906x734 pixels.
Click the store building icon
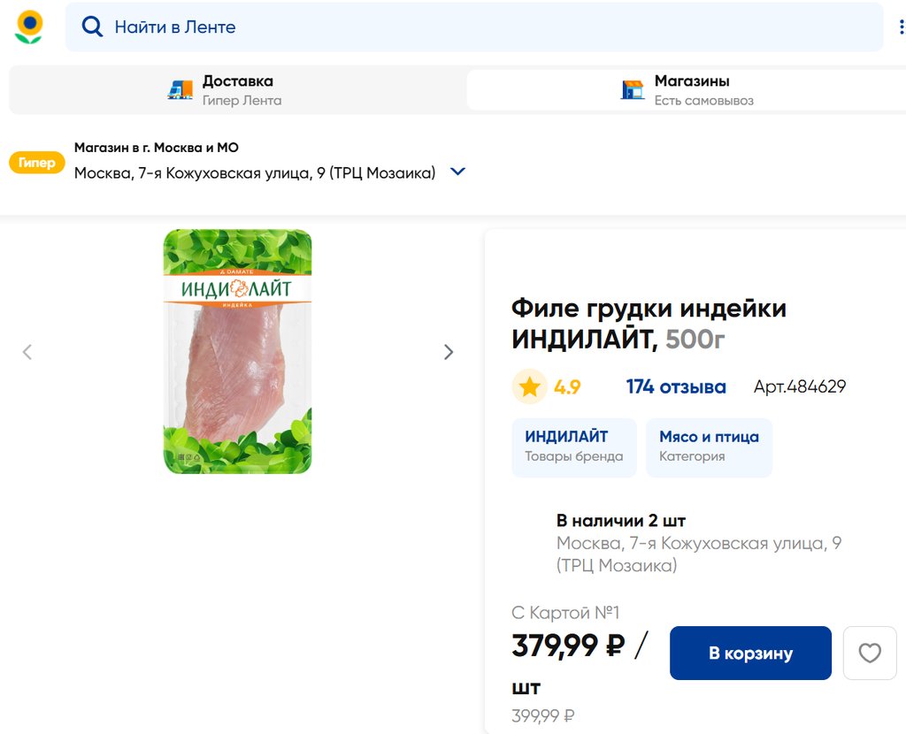click(633, 89)
